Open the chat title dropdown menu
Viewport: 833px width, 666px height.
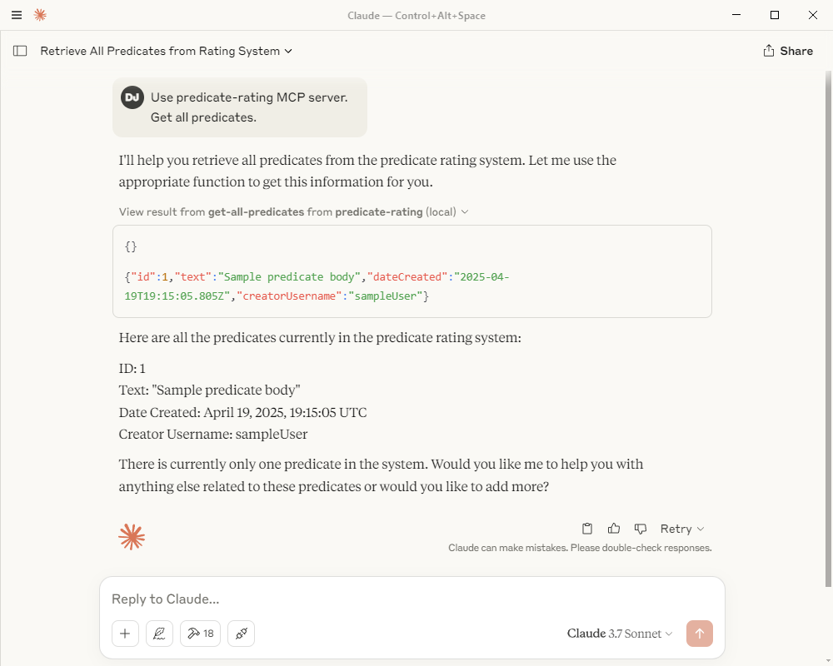tap(167, 51)
